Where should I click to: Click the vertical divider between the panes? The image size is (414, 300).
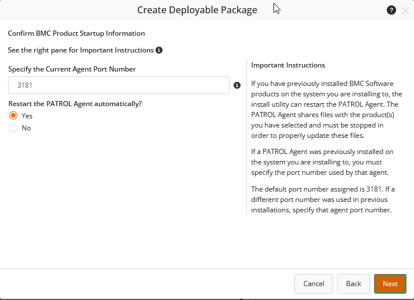[x=247, y=137]
